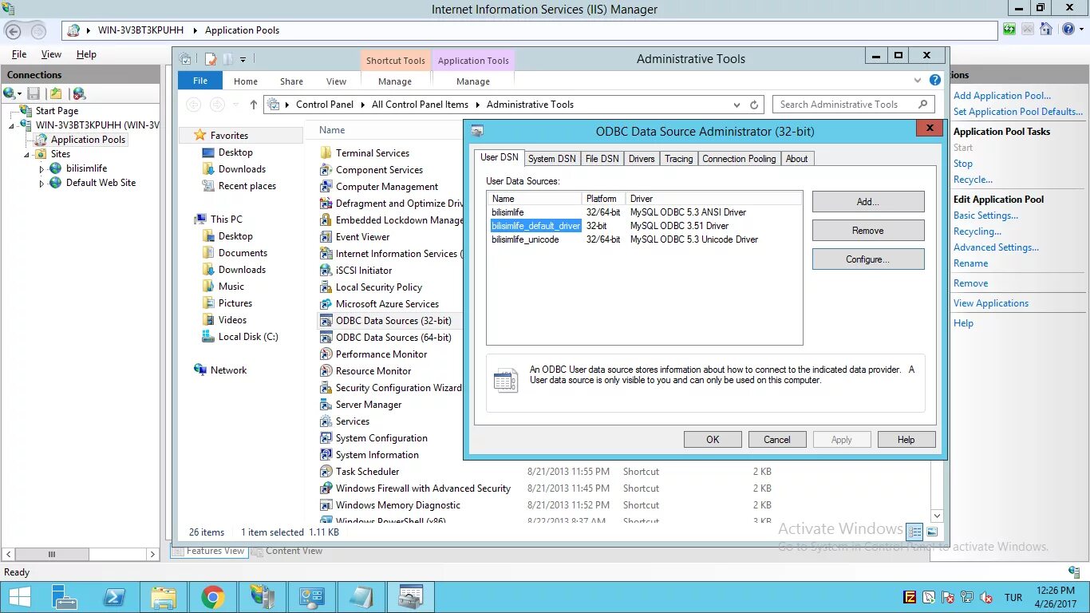
Task: Select the ODBC Data Sources (64-bit) icon
Action: pos(326,338)
